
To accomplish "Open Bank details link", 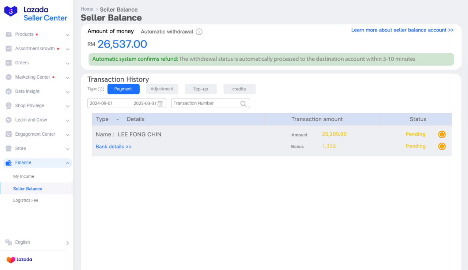I will tap(114, 147).
